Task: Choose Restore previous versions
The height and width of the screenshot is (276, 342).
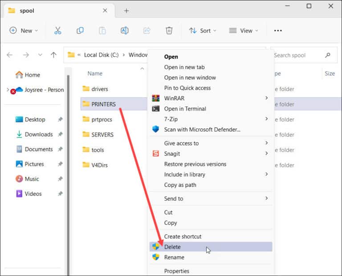Action: click(211, 164)
